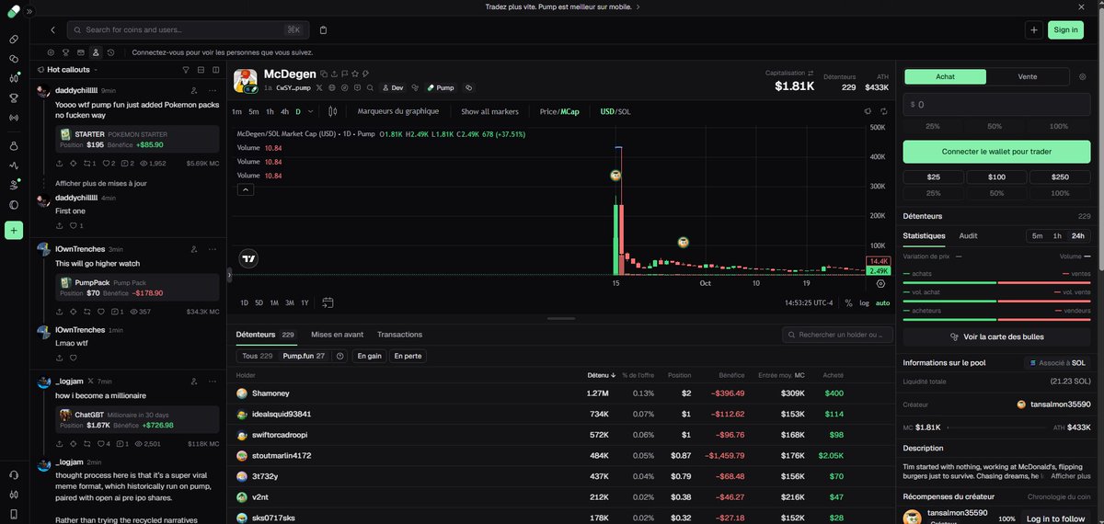
Task: Select the 24h statistics period
Action: (x=1078, y=236)
